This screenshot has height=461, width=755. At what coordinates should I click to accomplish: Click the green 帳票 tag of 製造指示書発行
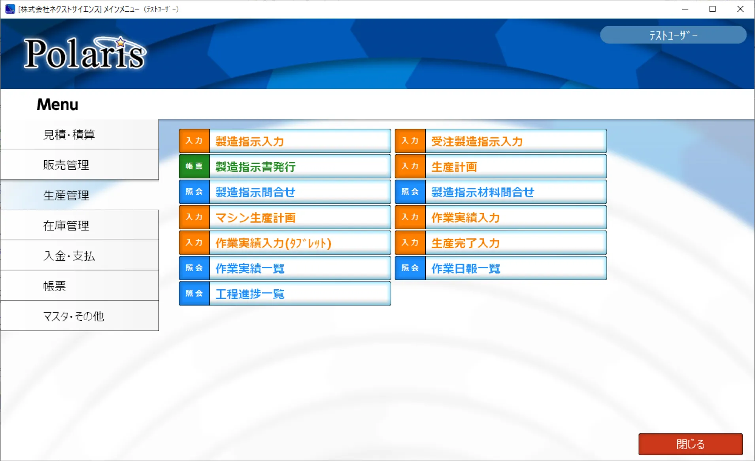tap(194, 167)
